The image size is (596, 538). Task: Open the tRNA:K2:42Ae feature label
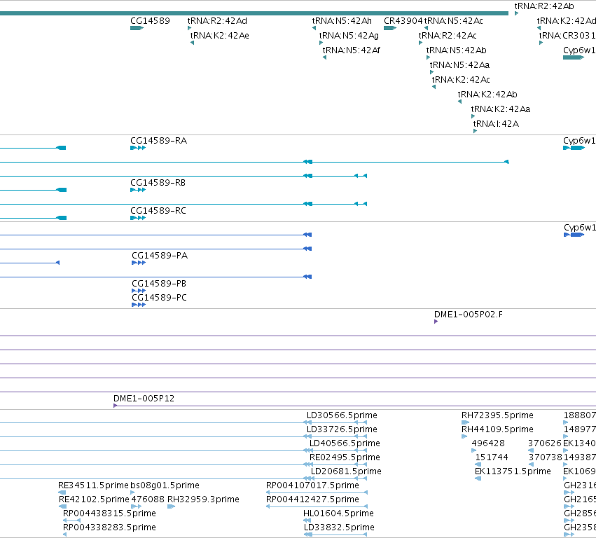pos(219,36)
